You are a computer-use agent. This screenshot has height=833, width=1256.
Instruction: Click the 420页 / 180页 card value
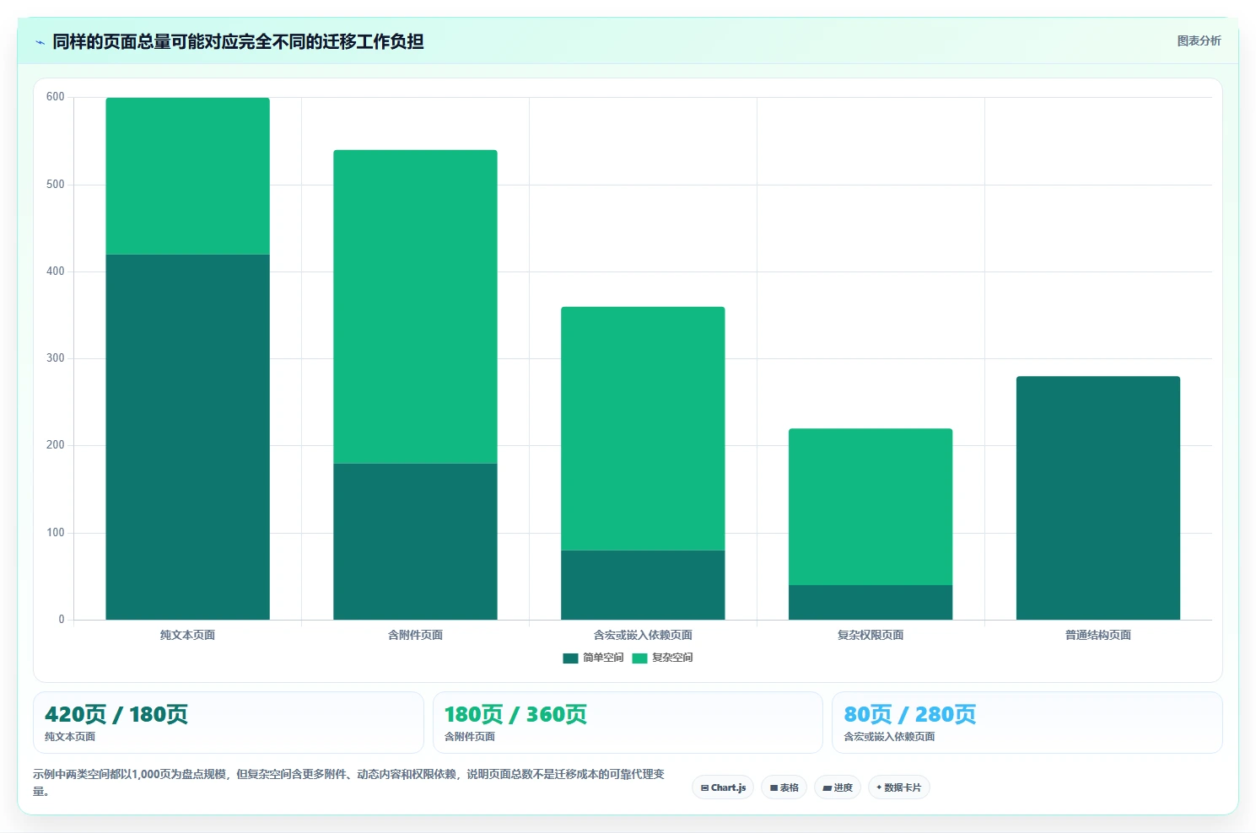point(116,714)
